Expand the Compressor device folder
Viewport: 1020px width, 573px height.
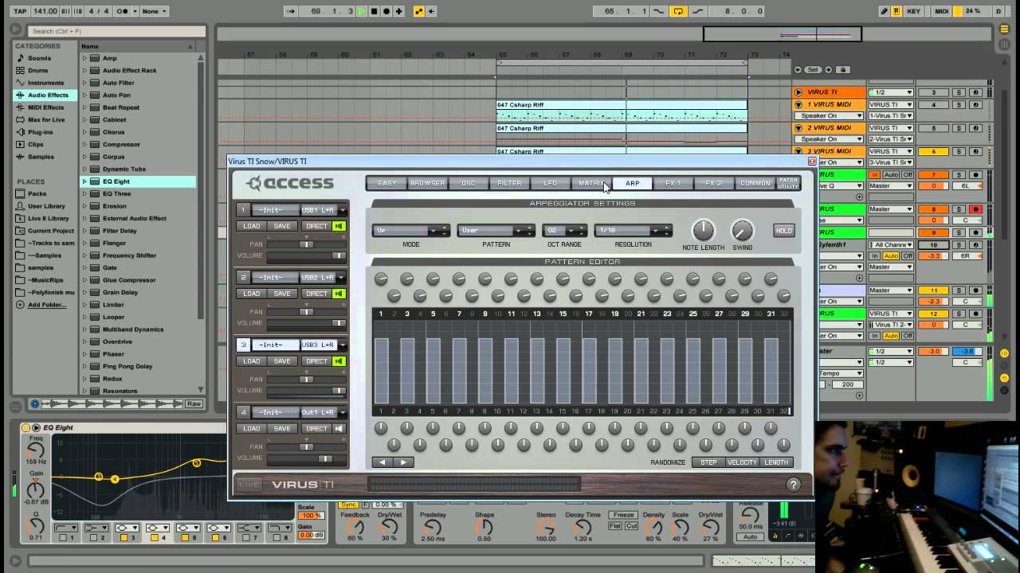[x=84, y=145]
